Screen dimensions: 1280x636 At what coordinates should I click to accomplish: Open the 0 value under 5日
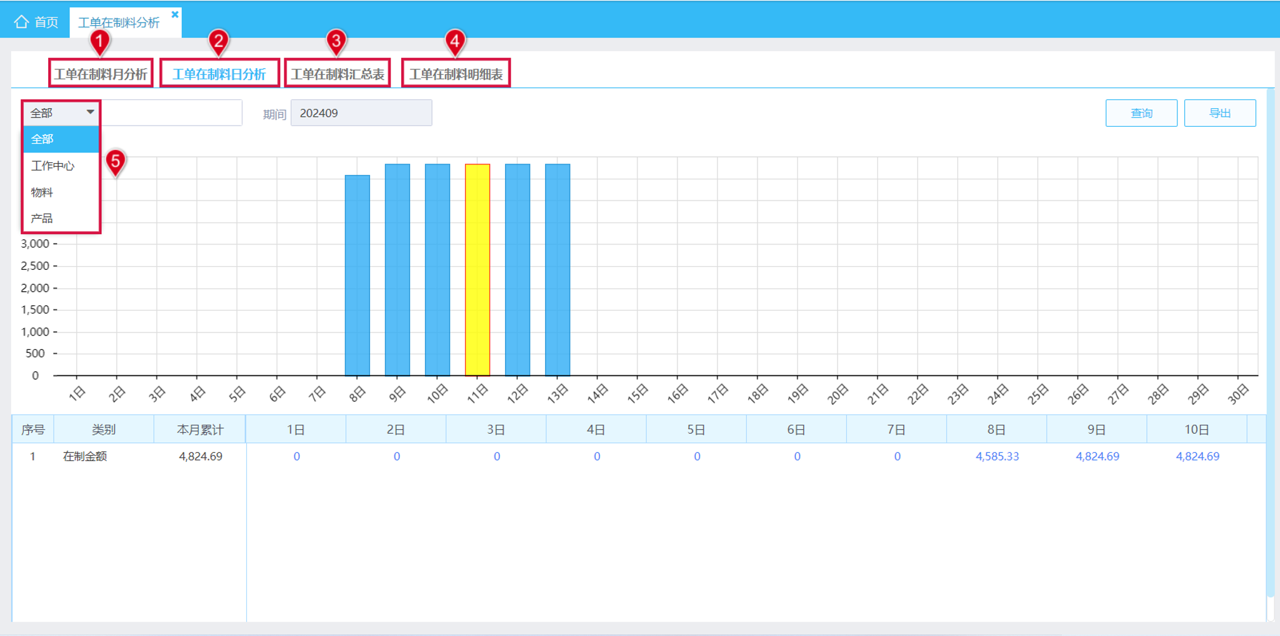(697, 457)
